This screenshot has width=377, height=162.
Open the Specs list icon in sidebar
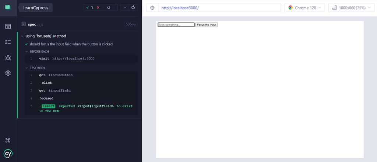point(8,26)
